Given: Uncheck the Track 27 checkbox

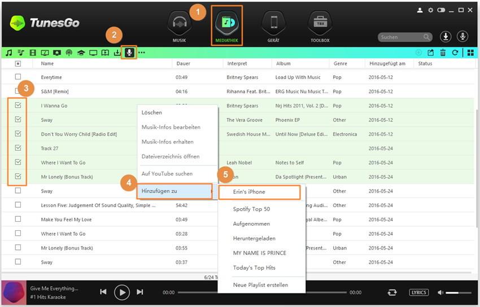Looking at the screenshot, I should (18, 148).
